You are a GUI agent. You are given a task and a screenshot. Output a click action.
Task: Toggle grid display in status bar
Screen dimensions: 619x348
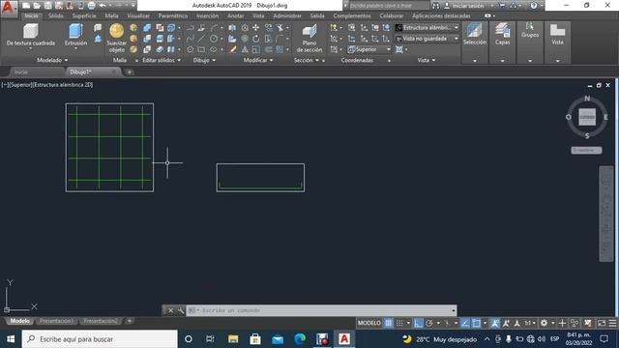click(389, 323)
